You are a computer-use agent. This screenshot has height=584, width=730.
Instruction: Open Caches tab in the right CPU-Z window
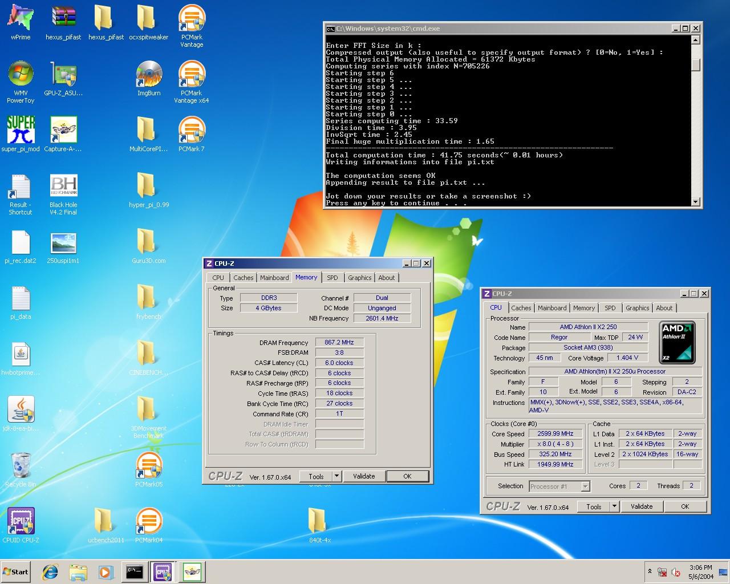click(521, 308)
